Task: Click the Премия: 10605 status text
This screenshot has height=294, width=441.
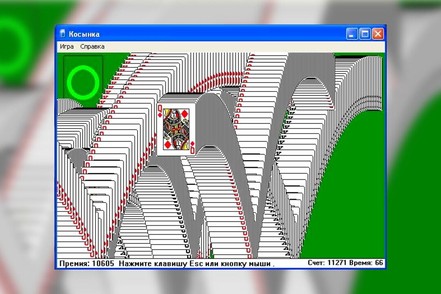Action: click(x=87, y=264)
